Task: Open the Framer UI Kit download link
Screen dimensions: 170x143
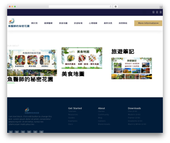Action: [134, 118]
